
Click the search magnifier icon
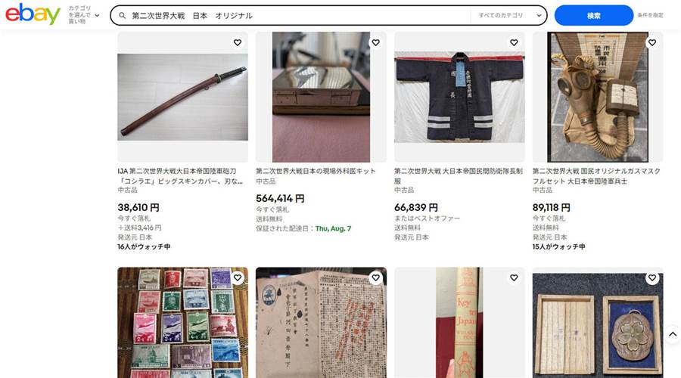(123, 16)
